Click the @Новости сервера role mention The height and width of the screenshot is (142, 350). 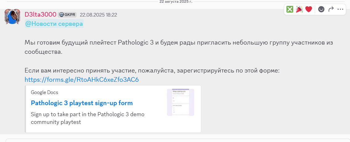pos(54,24)
